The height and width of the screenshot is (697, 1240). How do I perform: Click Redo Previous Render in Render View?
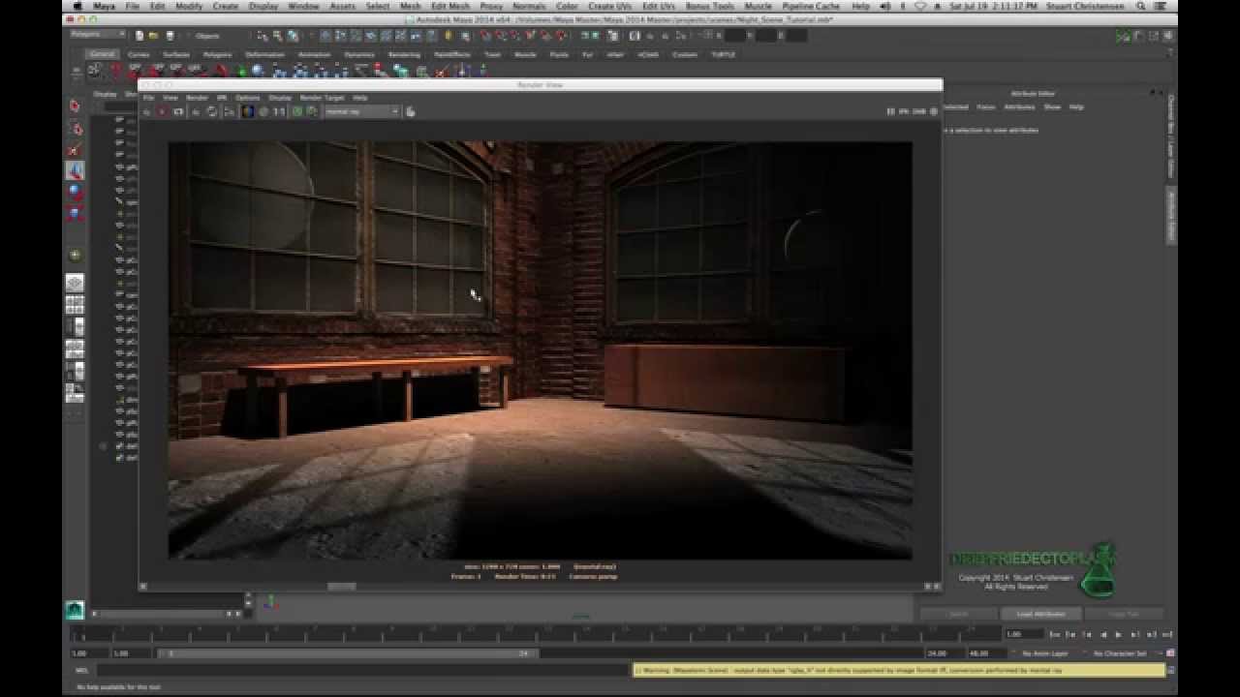[x=148, y=111]
